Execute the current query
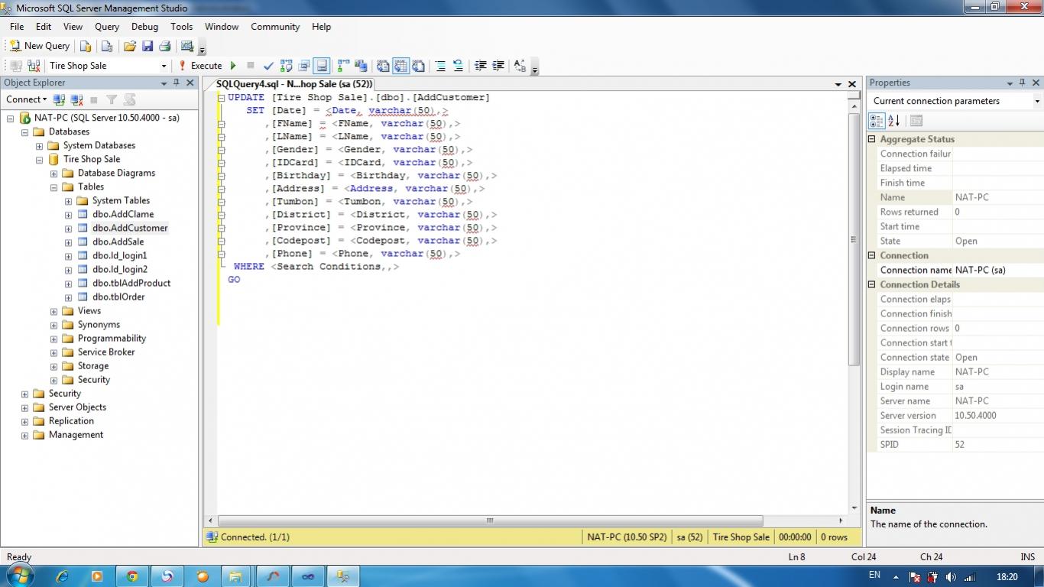This screenshot has width=1044, height=587. [200, 66]
